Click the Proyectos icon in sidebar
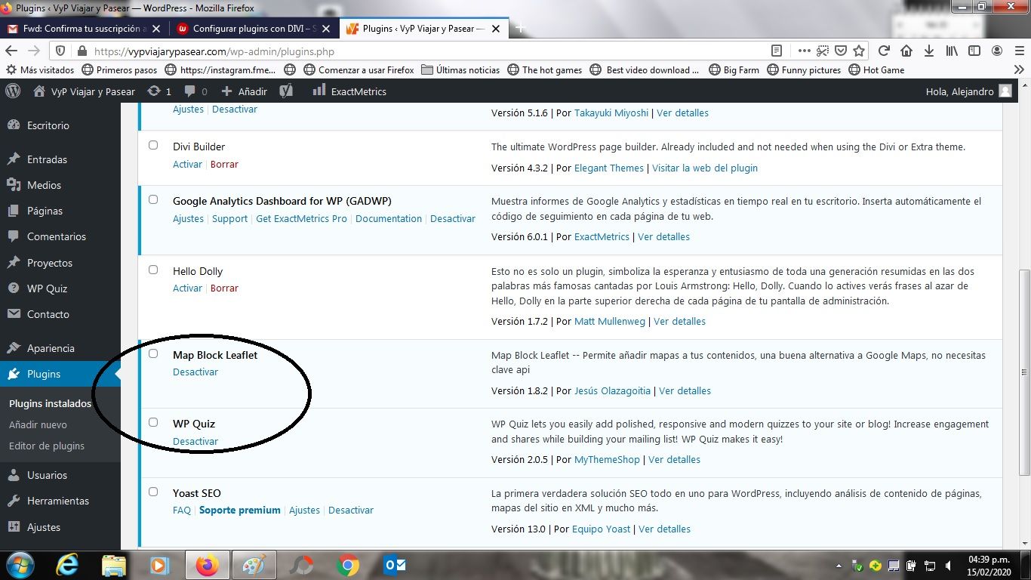 coord(13,263)
